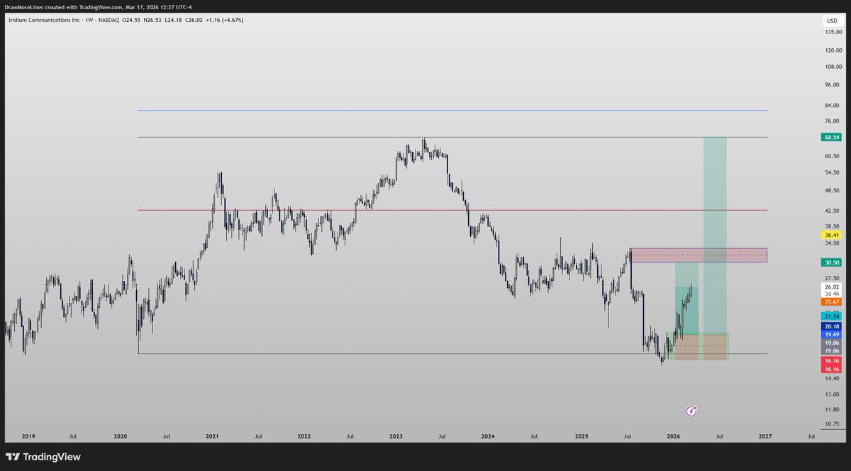Click the 48.50 price scale tick
The image size is (851, 471).
(832, 190)
